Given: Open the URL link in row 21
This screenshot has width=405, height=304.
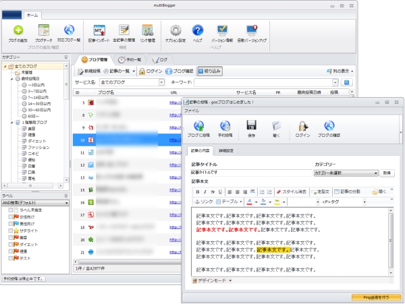Looking at the screenshot, I should pyautogui.click(x=175, y=252).
